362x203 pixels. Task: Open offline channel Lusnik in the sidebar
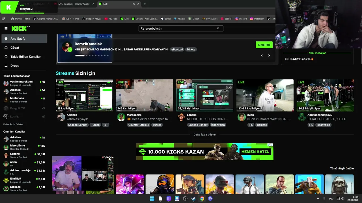[24, 116]
